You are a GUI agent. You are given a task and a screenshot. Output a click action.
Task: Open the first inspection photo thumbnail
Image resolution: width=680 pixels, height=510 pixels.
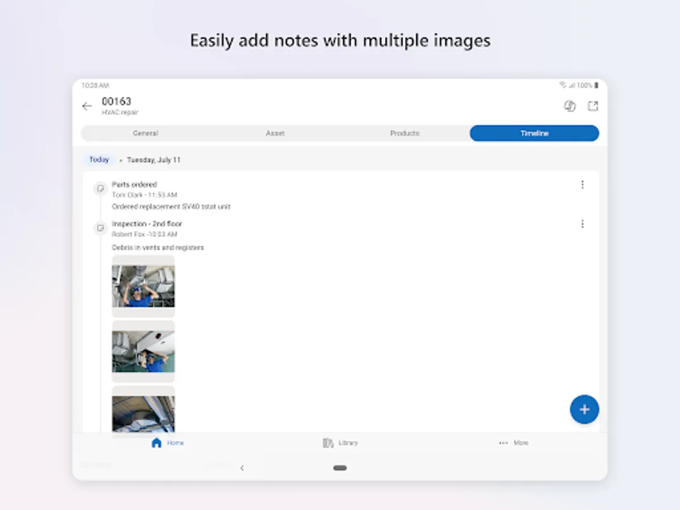143,287
